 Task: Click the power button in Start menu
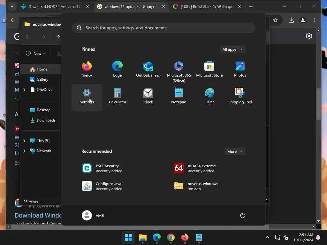242,215
